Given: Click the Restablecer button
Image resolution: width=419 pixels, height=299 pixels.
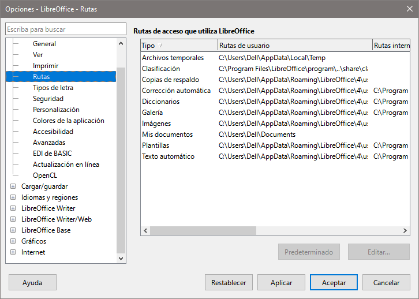Looking at the screenshot, I should click(229, 282).
